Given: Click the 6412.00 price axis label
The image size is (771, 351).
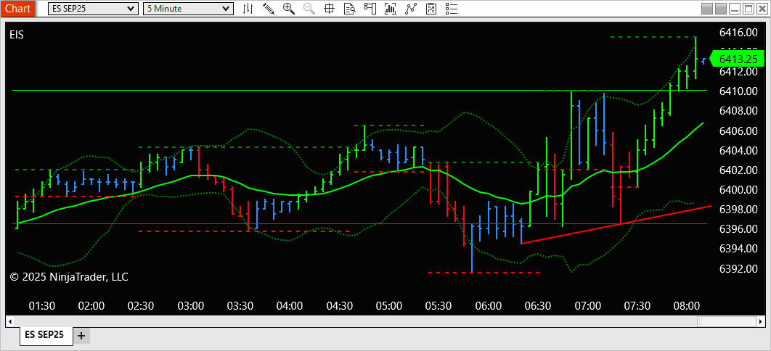Looking at the screenshot, I should (738, 72).
